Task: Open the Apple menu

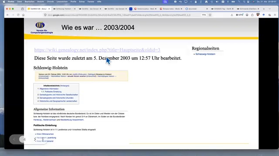Action: (x=4, y=2)
